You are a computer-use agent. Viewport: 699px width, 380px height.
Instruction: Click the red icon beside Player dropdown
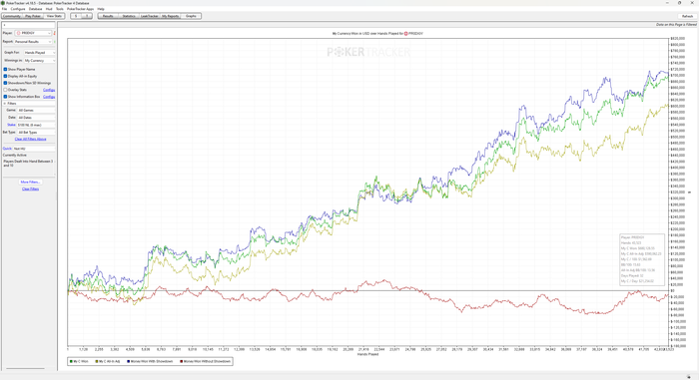(x=54, y=33)
